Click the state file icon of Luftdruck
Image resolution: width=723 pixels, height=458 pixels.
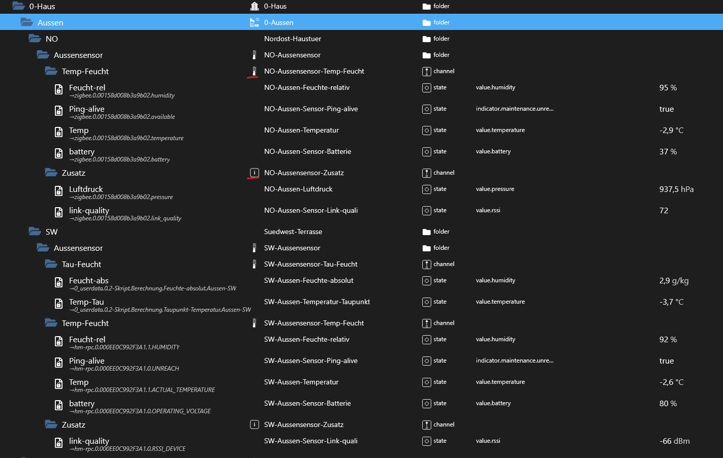pos(59,191)
